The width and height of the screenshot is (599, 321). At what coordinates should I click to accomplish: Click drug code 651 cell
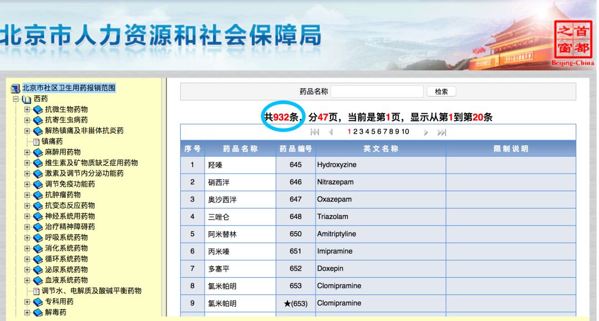pyautogui.click(x=296, y=252)
